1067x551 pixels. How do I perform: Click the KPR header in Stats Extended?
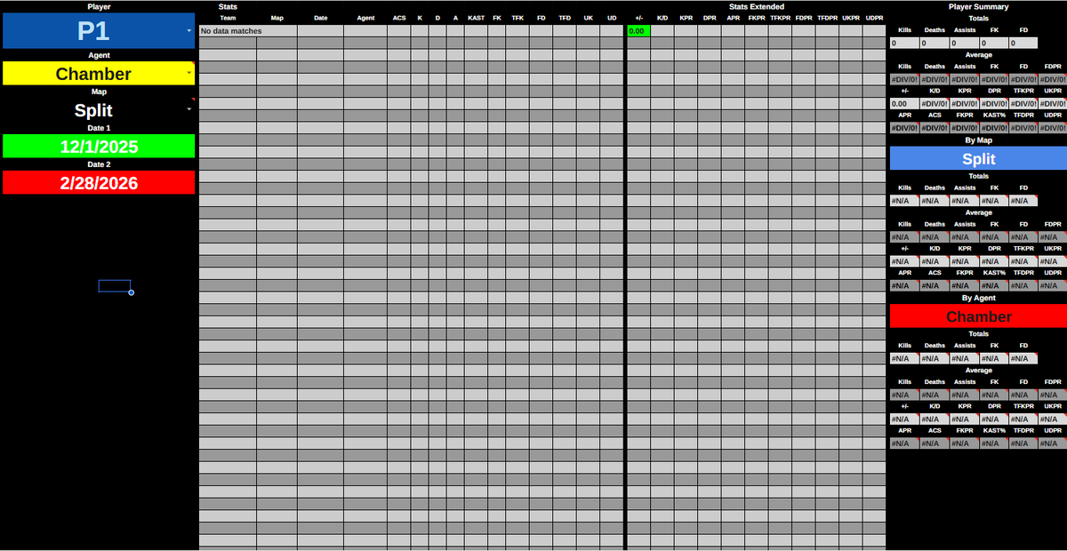(686, 18)
